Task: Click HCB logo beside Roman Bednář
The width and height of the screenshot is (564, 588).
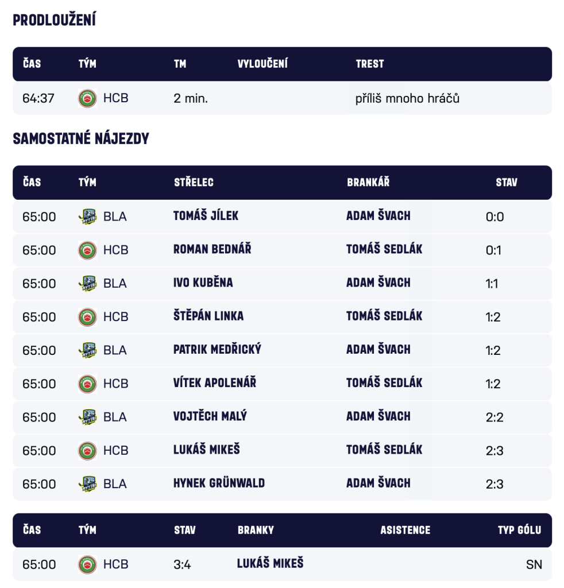Action: pyautogui.click(x=87, y=250)
